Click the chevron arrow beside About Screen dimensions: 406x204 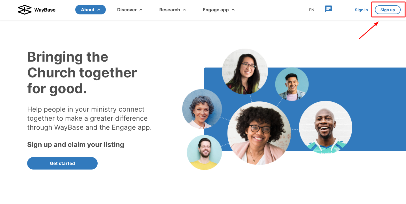coord(99,10)
